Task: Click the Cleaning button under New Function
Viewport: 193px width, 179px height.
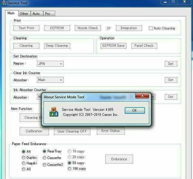Action: [31, 118]
